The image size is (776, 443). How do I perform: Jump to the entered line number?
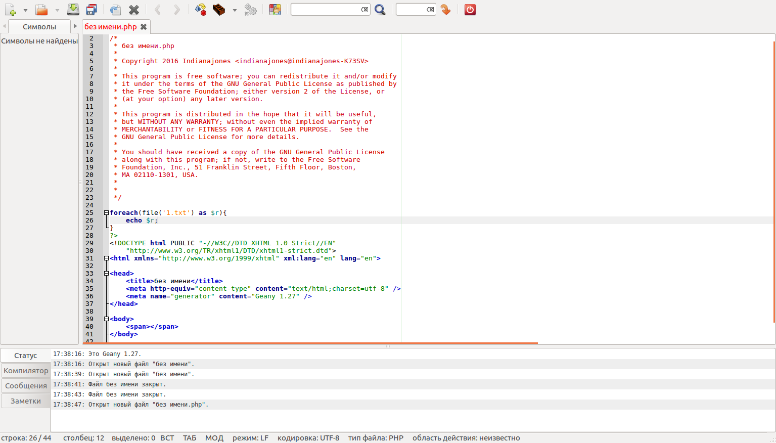pos(445,10)
